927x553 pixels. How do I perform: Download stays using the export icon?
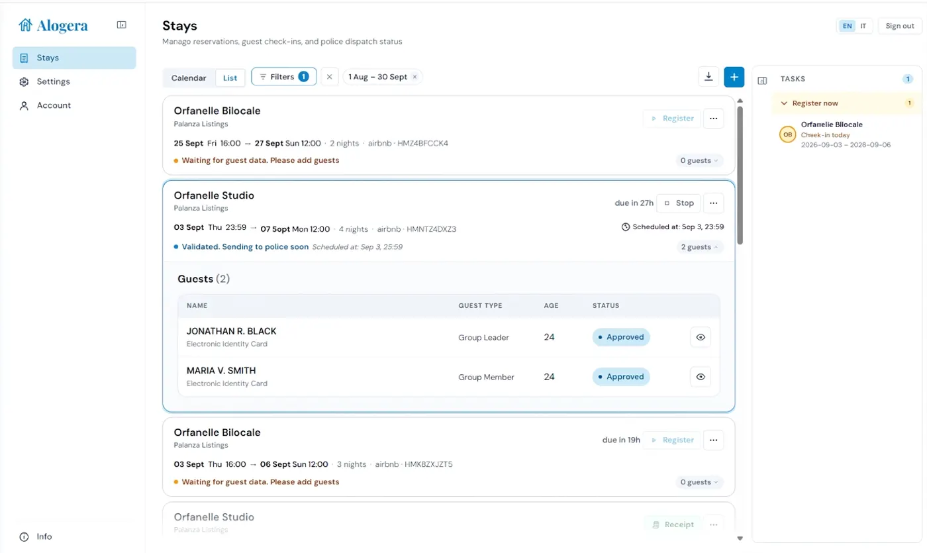[708, 77]
